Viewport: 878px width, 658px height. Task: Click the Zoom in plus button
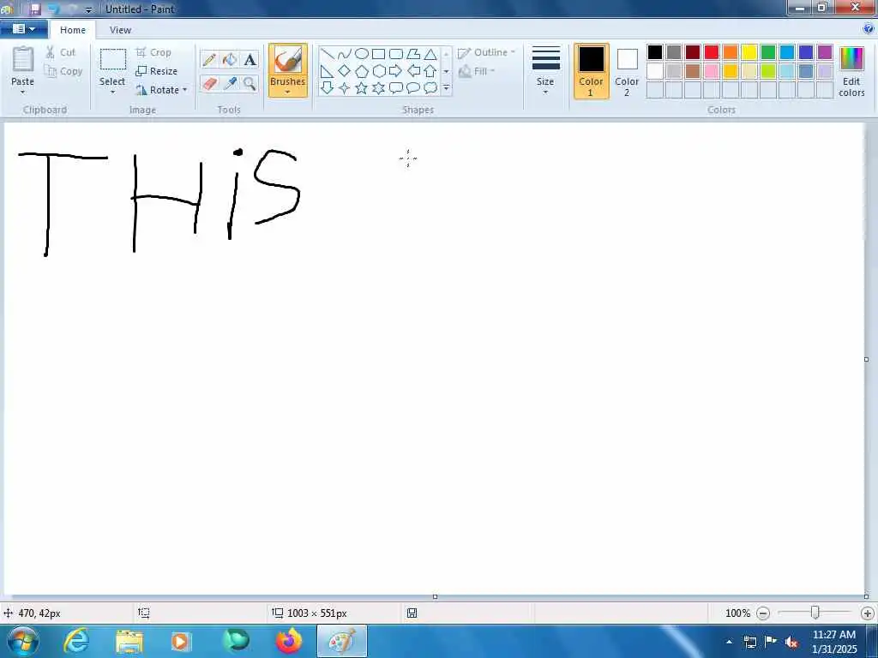[x=868, y=613]
